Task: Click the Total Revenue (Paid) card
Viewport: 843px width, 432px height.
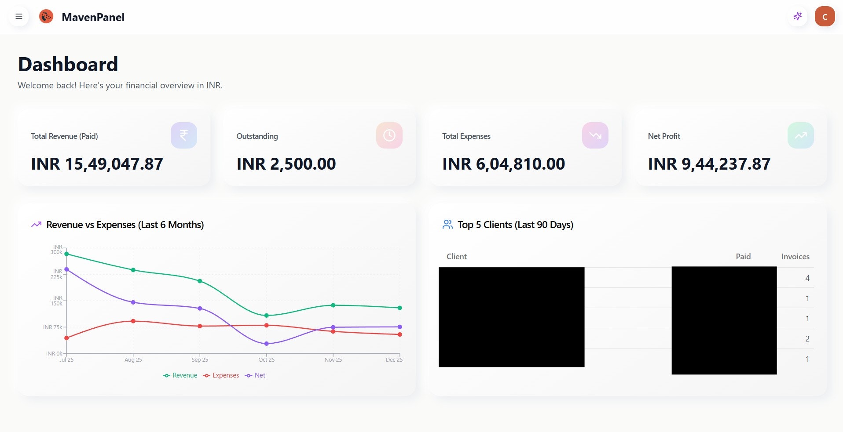Action: pos(114,148)
